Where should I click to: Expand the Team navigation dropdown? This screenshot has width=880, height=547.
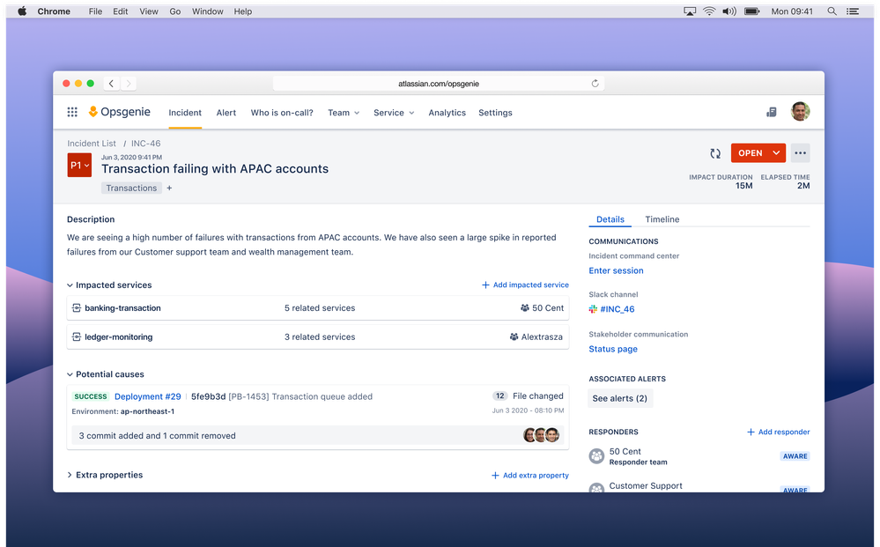click(344, 113)
